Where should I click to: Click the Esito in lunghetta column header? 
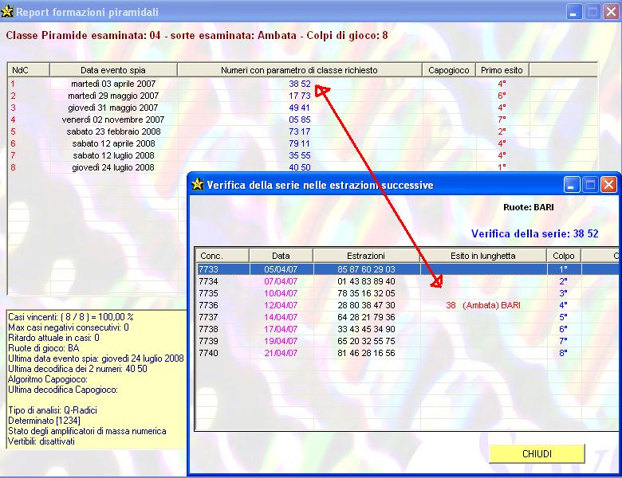(x=482, y=256)
